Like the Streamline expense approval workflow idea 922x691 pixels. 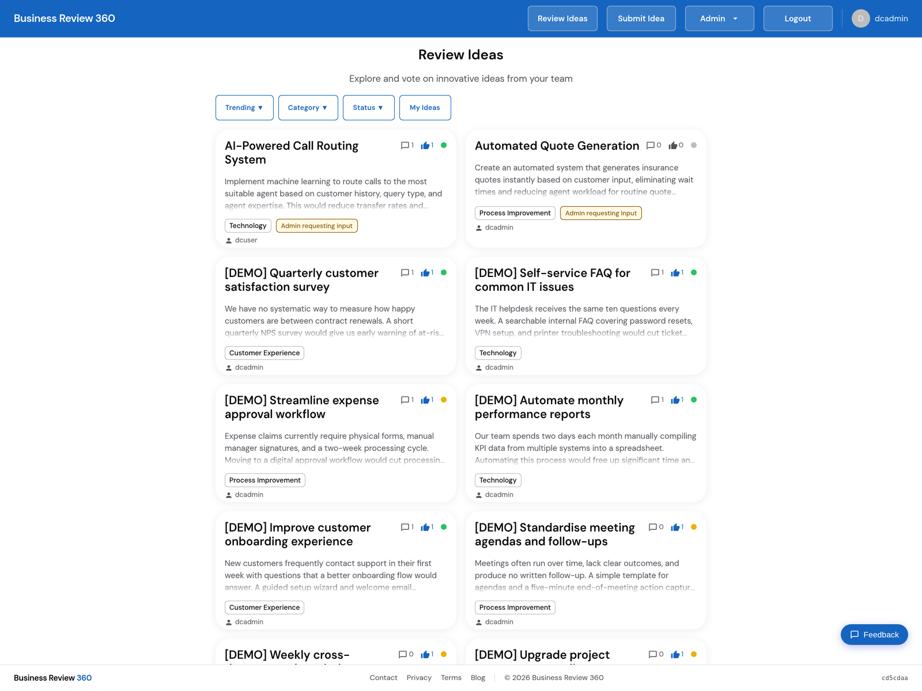tap(425, 400)
